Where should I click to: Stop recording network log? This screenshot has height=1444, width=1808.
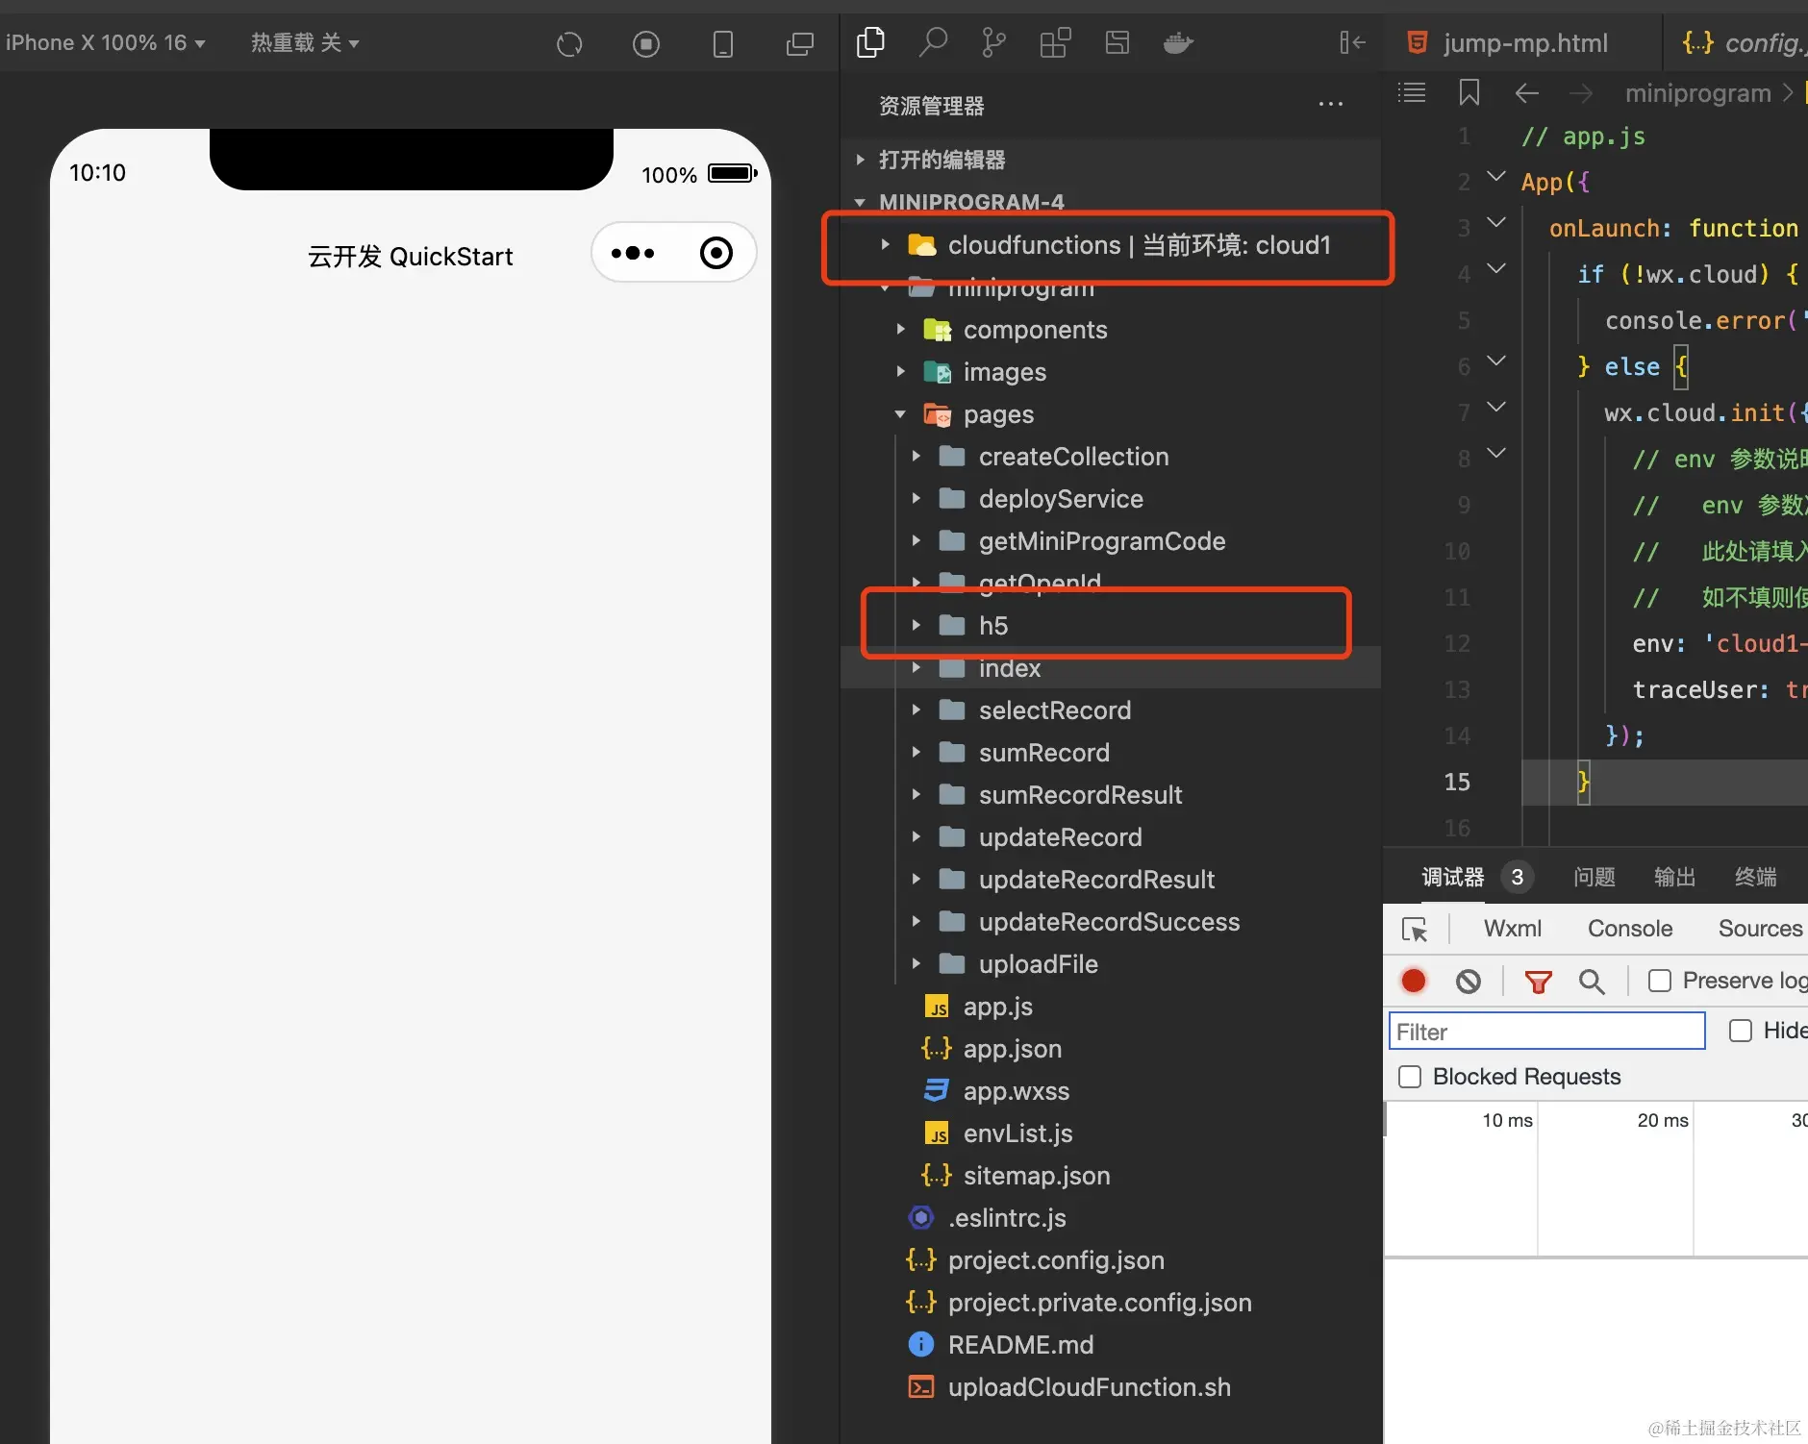coord(1414,981)
